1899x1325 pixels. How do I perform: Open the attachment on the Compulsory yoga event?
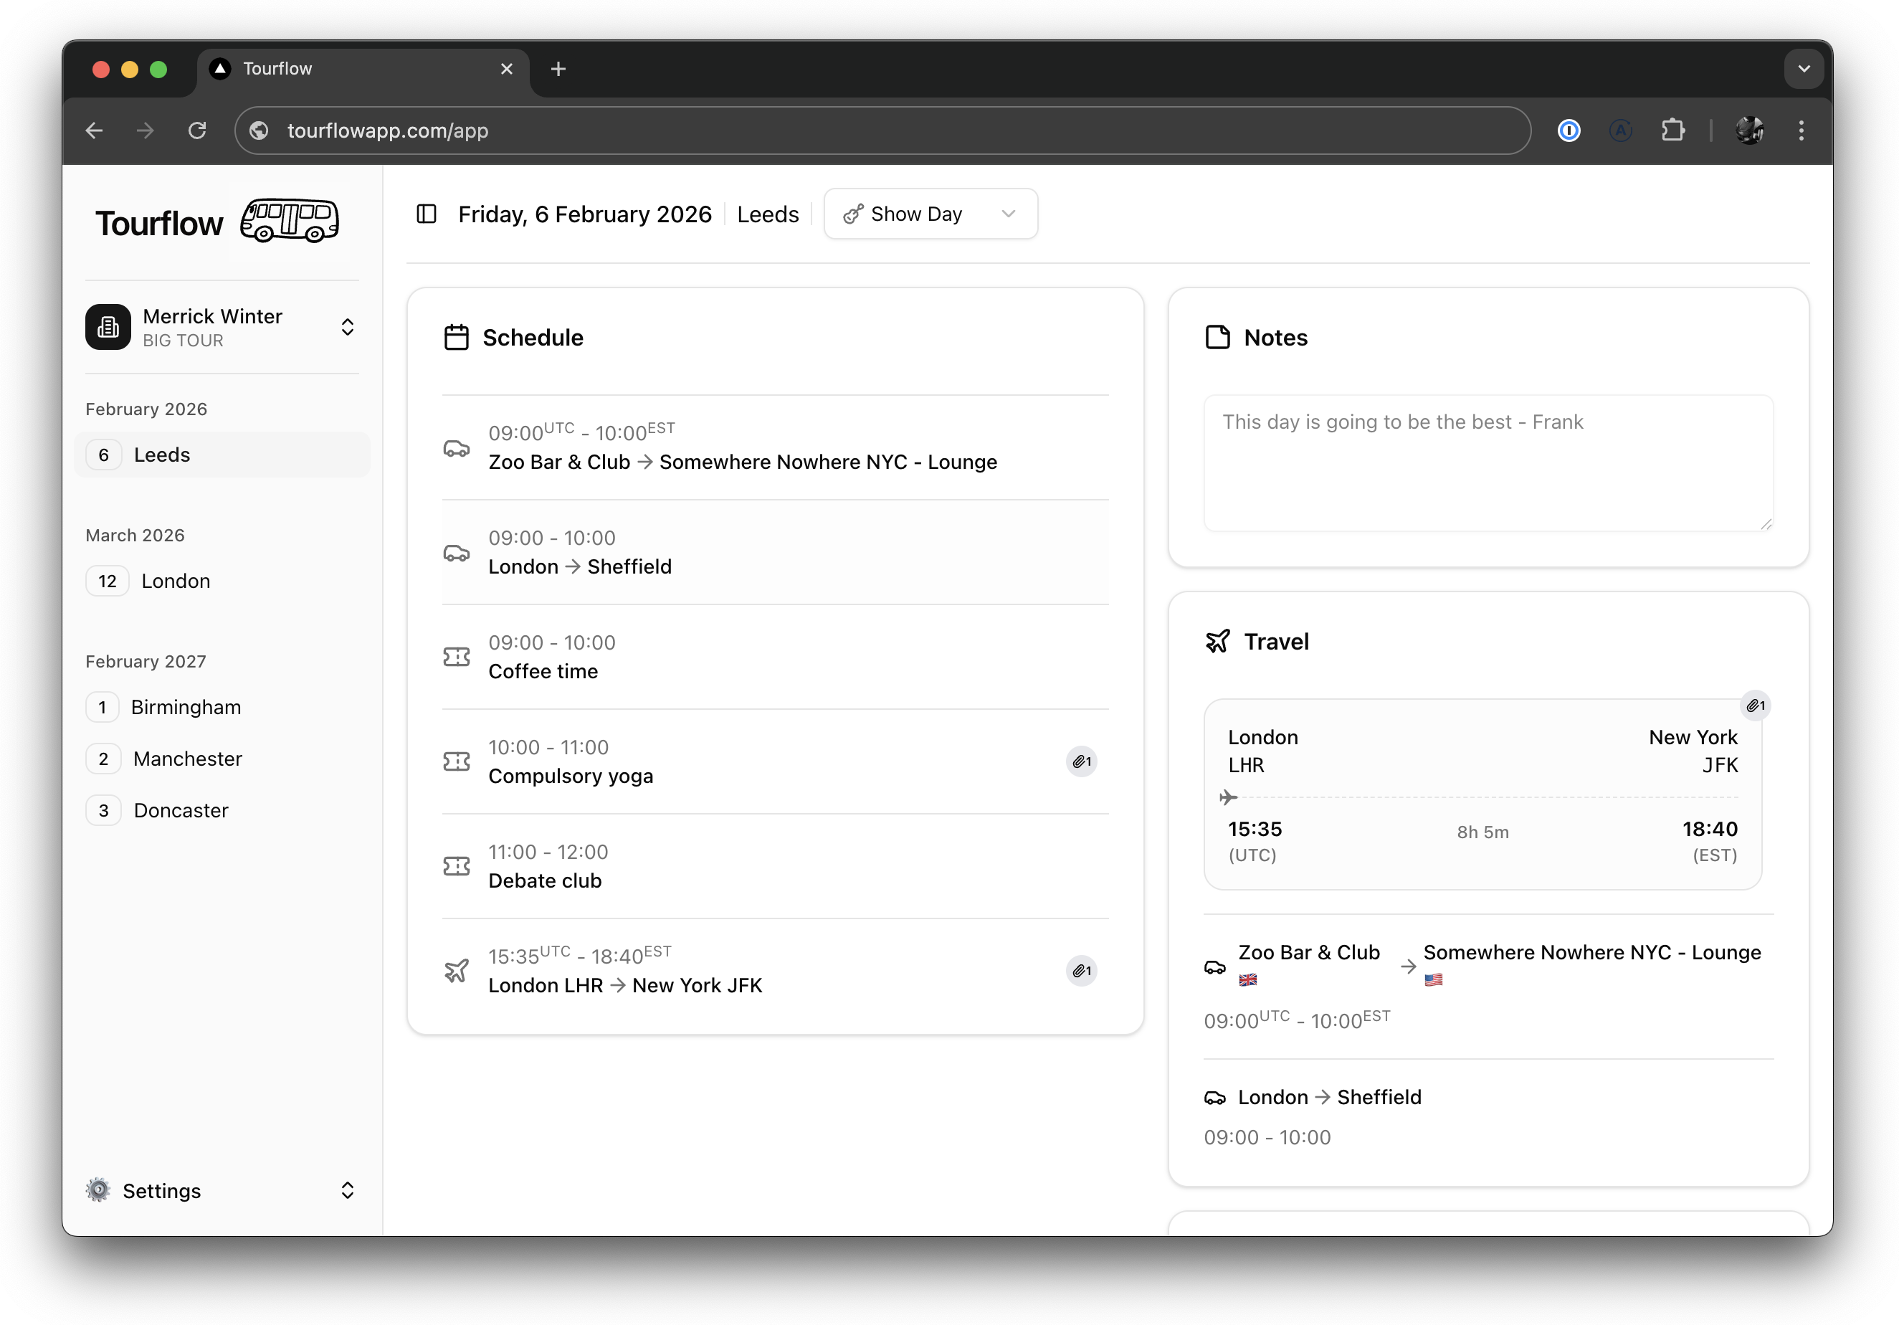(x=1081, y=761)
